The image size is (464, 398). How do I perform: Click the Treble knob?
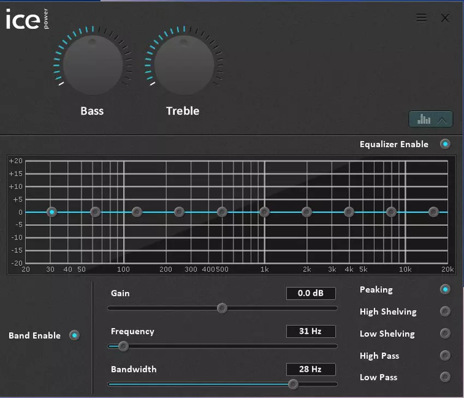tap(183, 65)
